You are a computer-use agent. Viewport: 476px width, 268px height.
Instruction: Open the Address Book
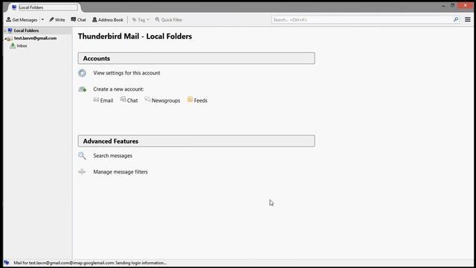108,20
